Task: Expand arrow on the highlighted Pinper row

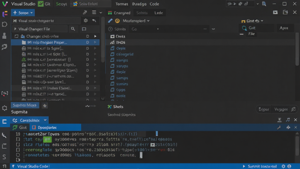Action: pyautogui.click(x=95, y=42)
